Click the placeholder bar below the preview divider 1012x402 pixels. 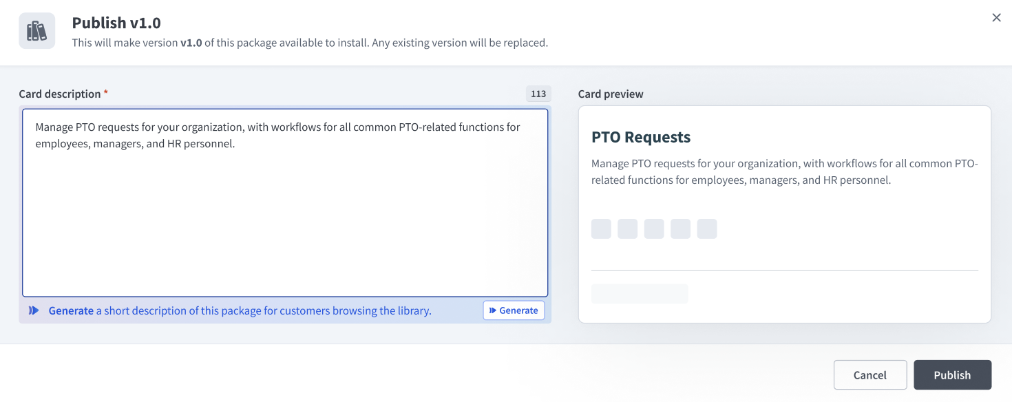coord(640,294)
